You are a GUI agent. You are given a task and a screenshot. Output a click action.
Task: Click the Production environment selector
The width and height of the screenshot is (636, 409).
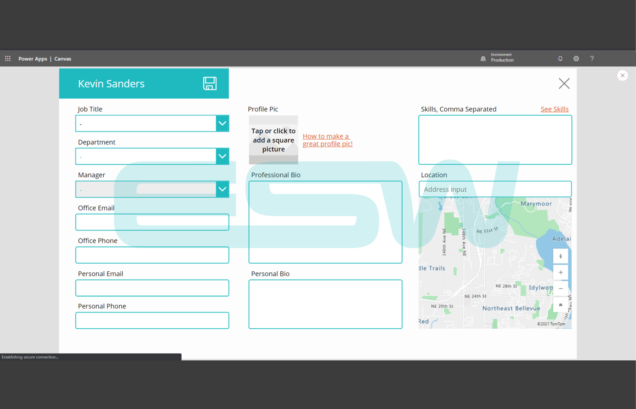pyautogui.click(x=497, y=58)
